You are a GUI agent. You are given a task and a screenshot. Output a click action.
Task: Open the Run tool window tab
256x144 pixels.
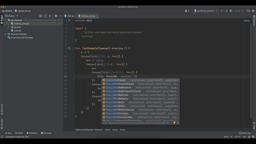pos(8,133)
